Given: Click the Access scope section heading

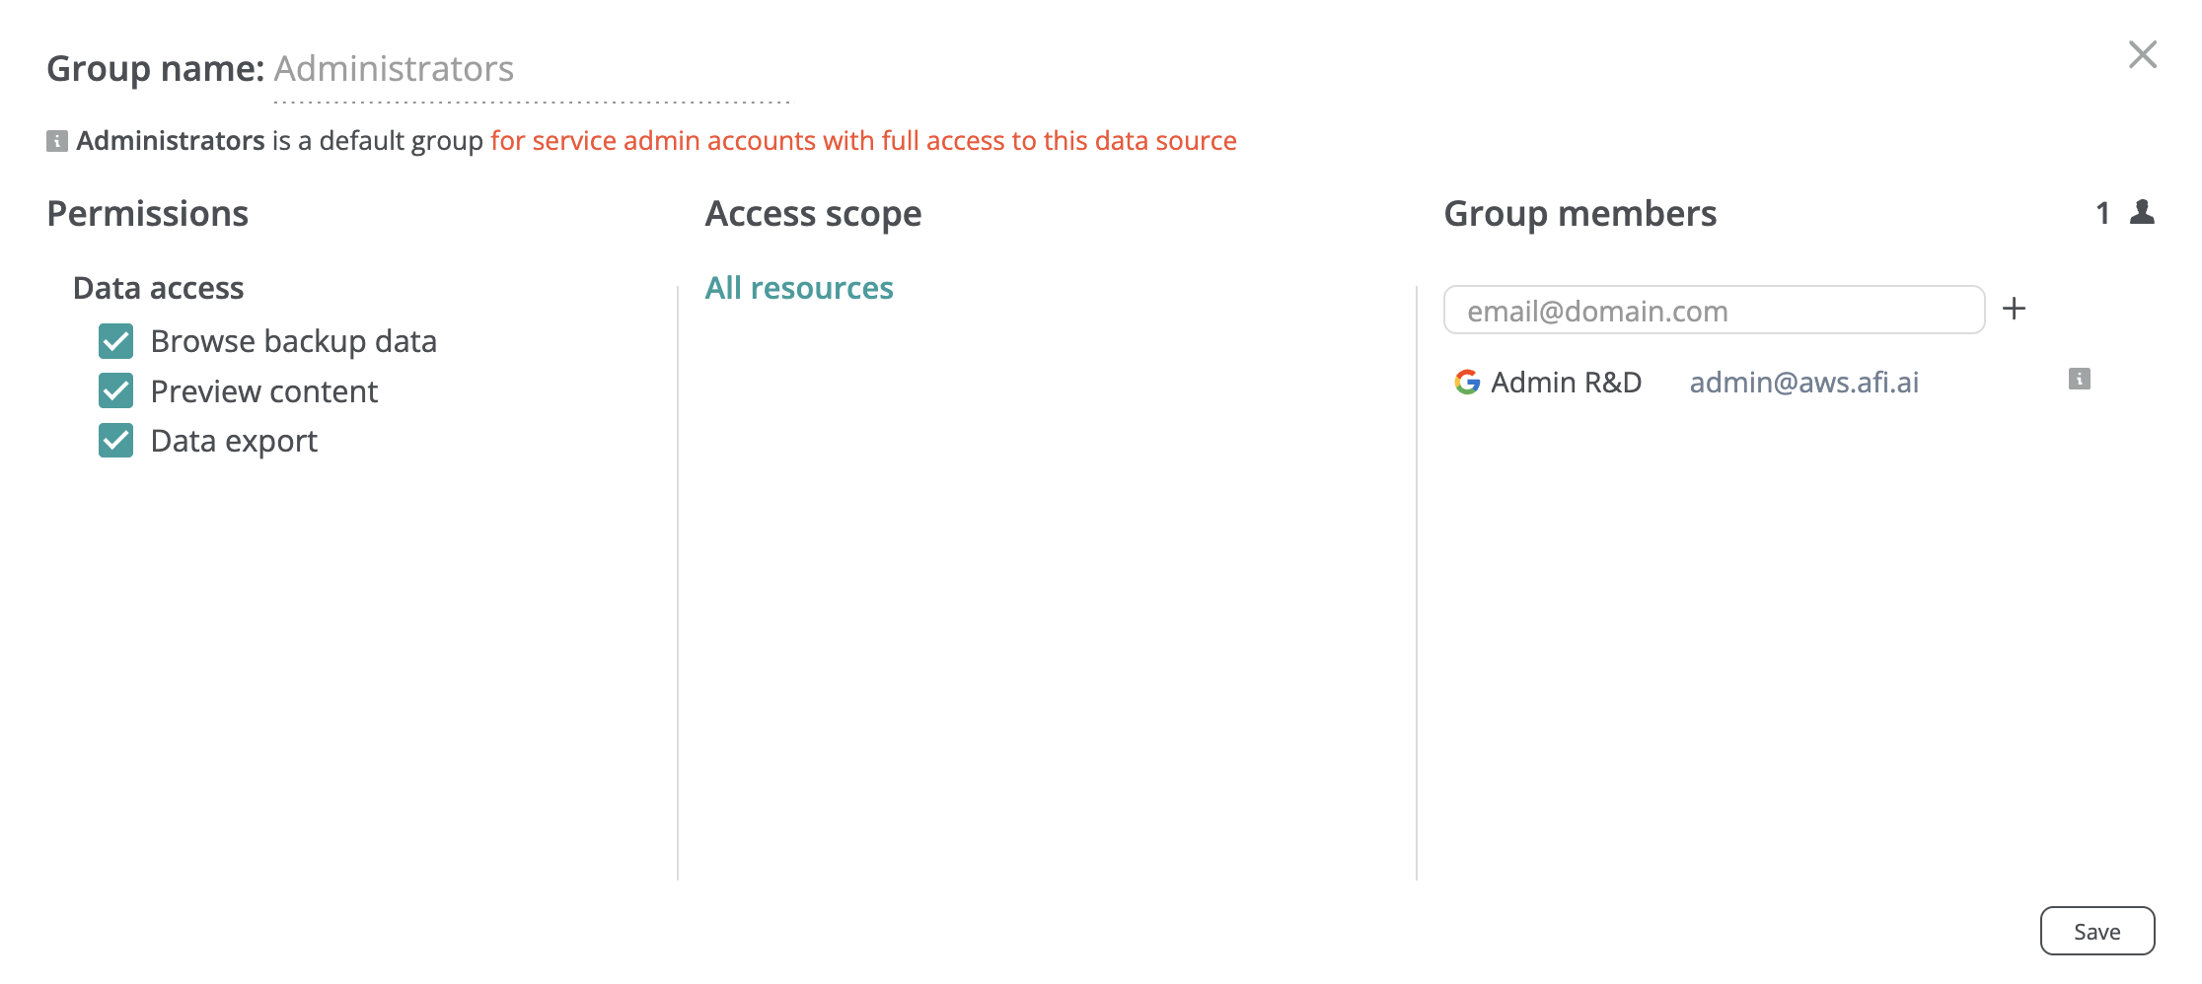Looking at the screenshot, I should pos(813,214).
